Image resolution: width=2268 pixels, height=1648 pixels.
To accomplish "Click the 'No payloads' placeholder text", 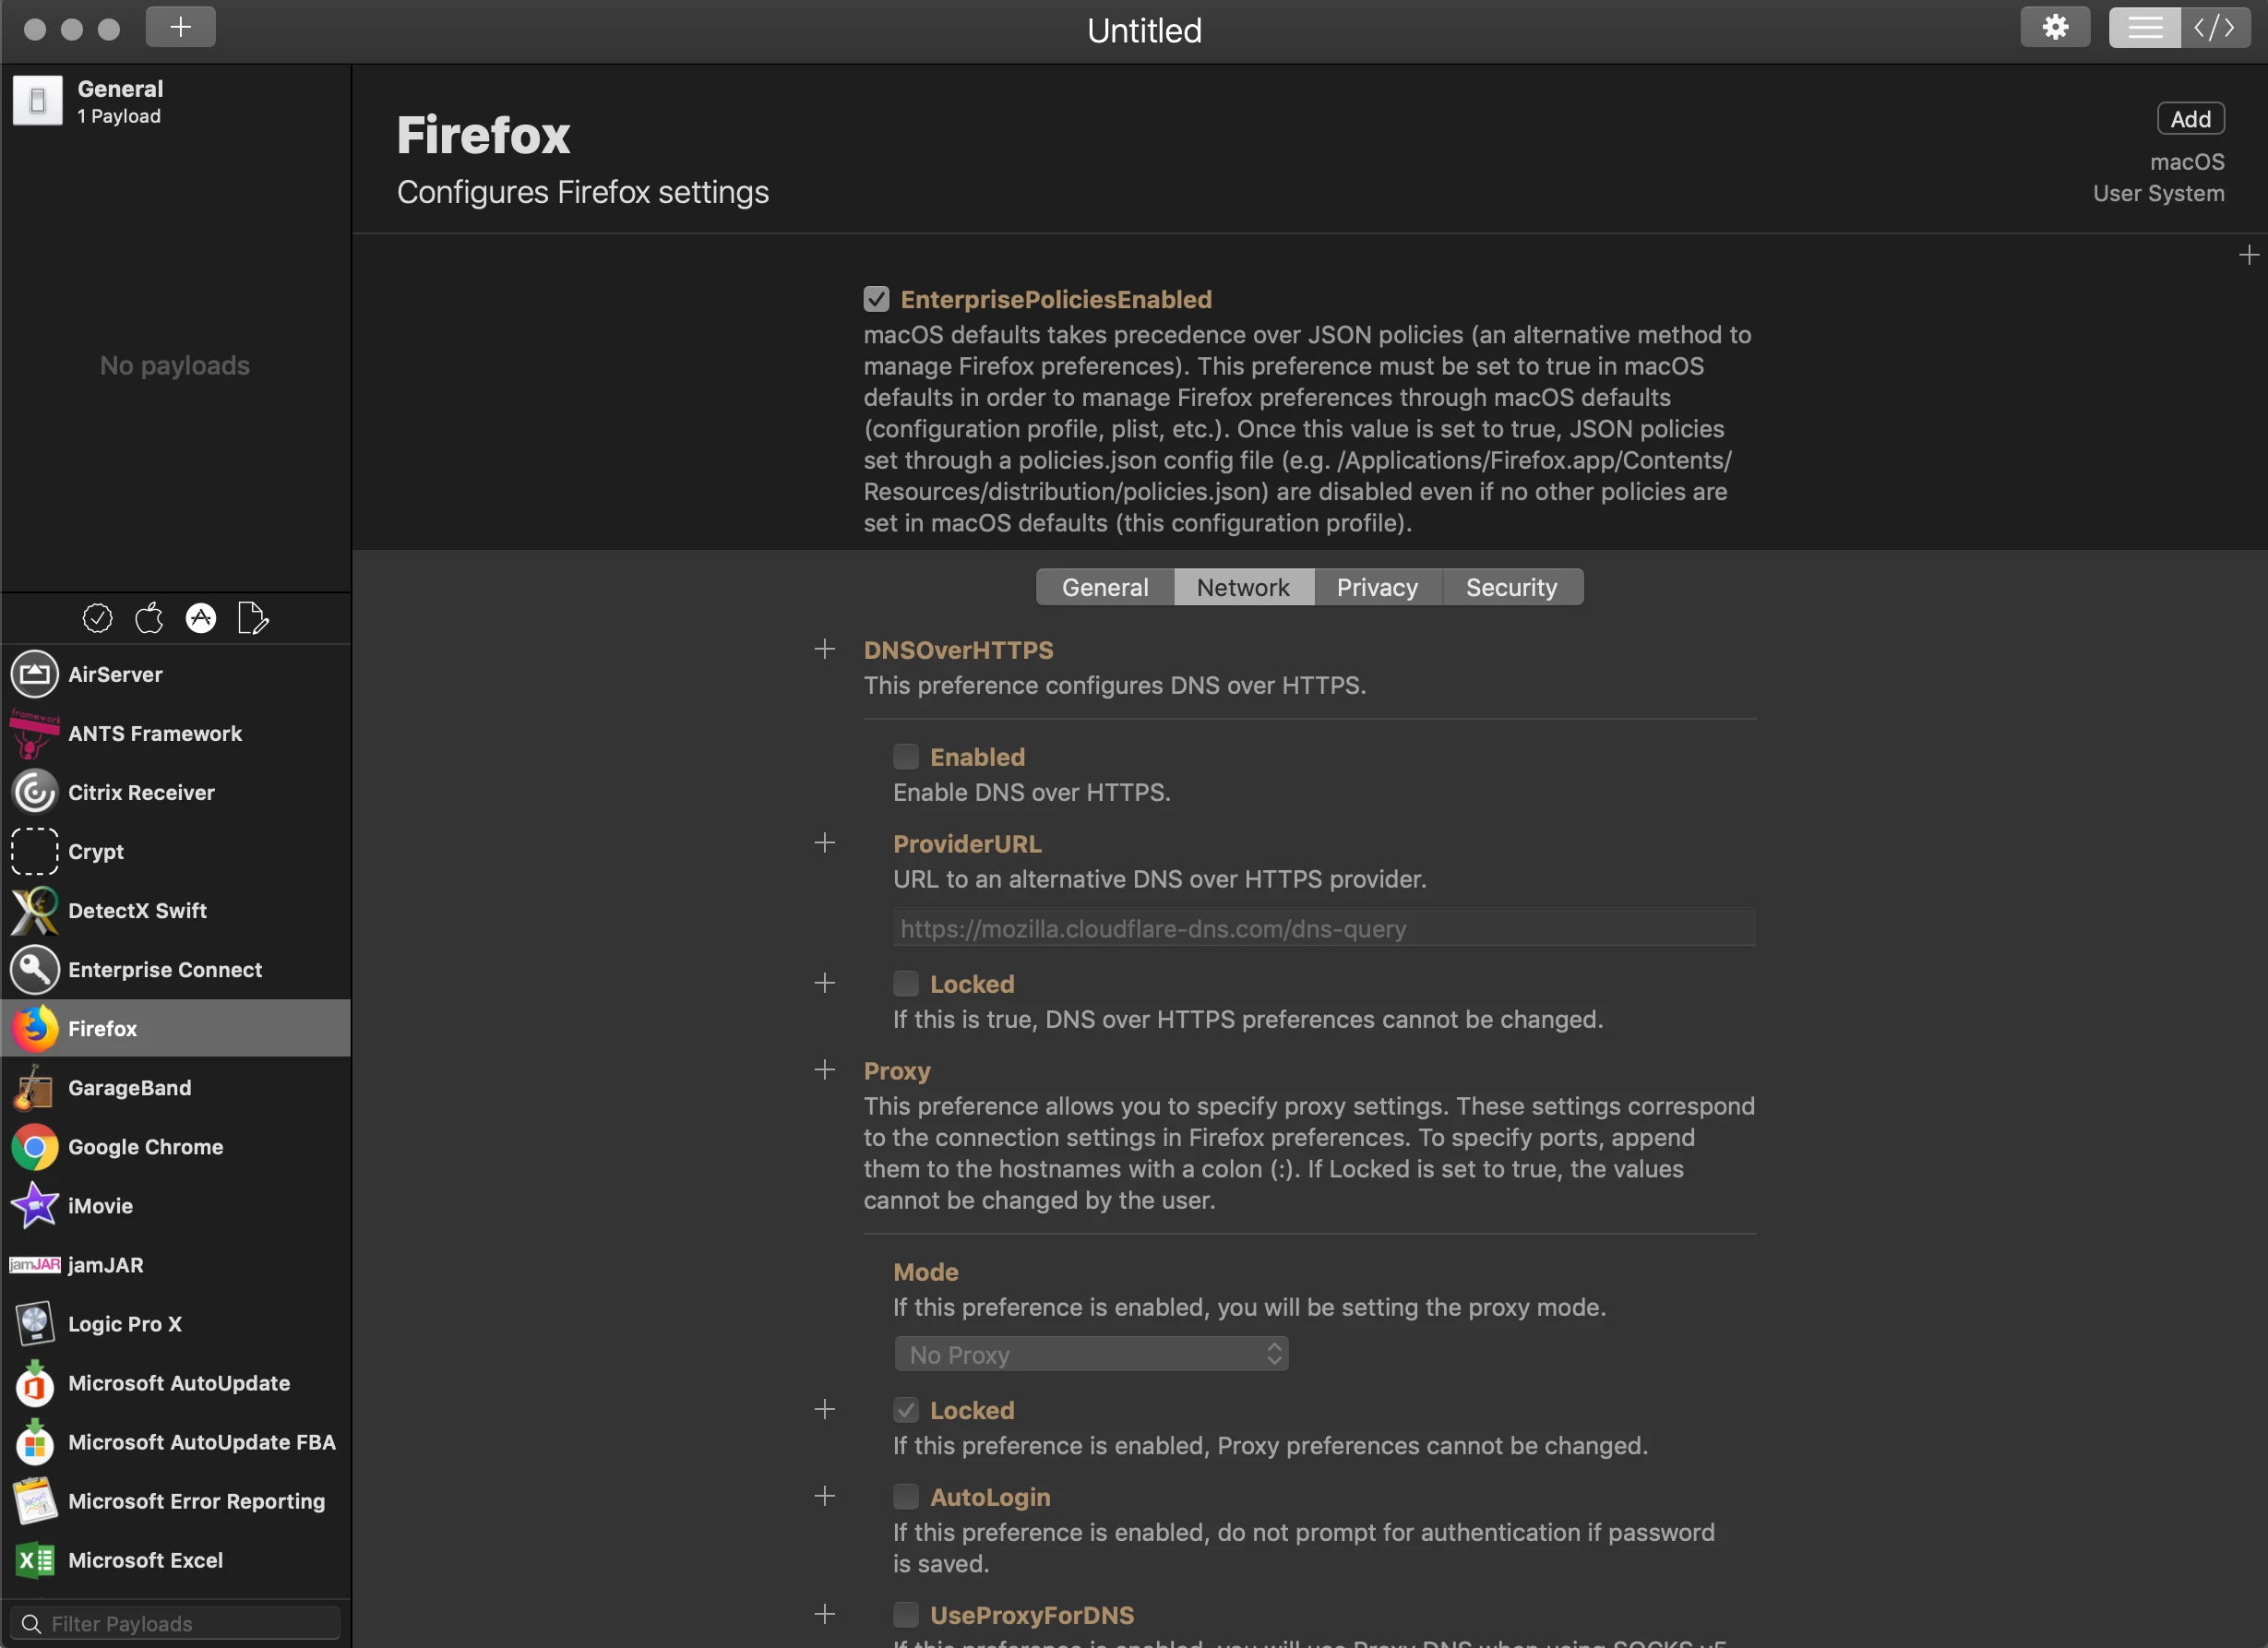I will pyautogui.click(x=175, y=365).
